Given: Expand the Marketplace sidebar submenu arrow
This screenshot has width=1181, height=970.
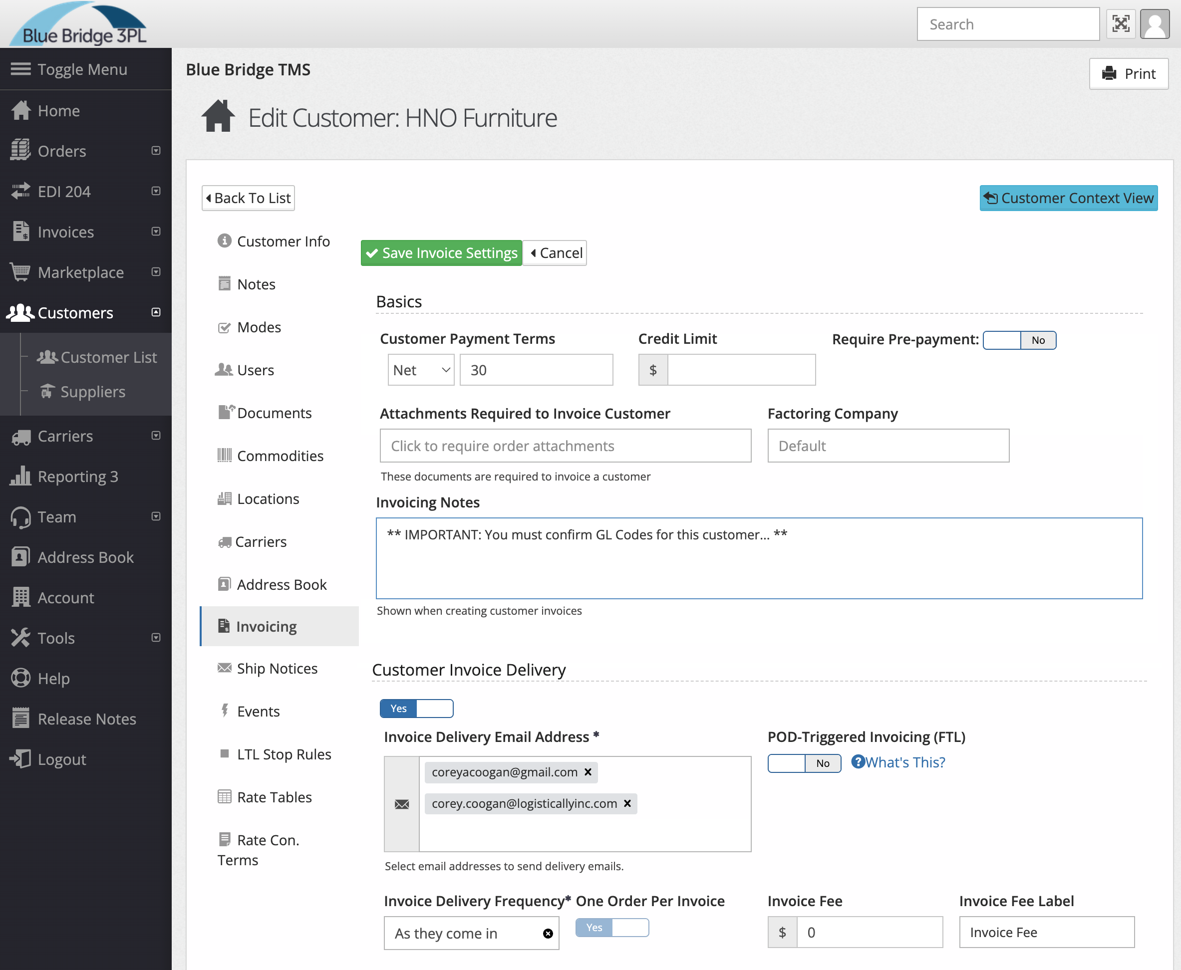Looking at the screenshot, I should pyautogui.click(x=156, y=271).
